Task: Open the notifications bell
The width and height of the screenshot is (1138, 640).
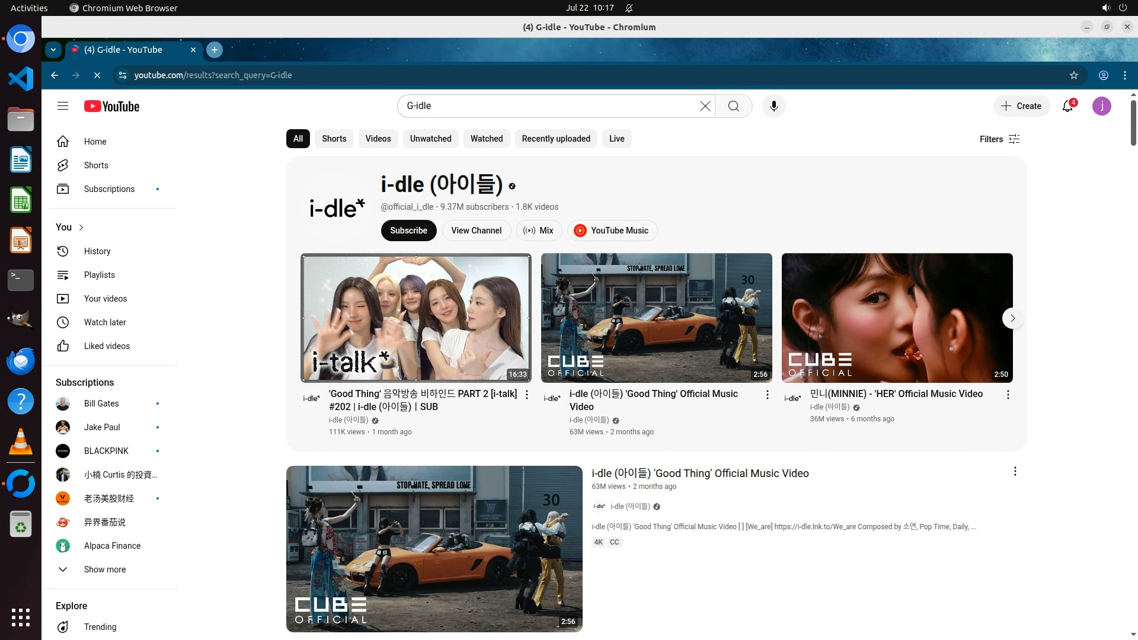Action: [1067, 106]
